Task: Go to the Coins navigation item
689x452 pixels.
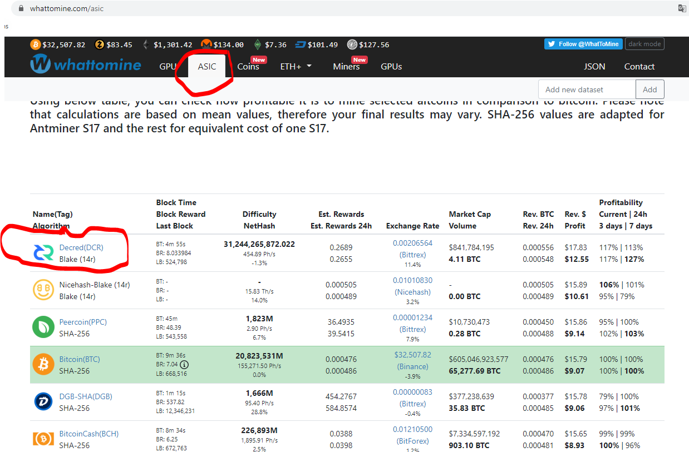Action: (248, 67)
